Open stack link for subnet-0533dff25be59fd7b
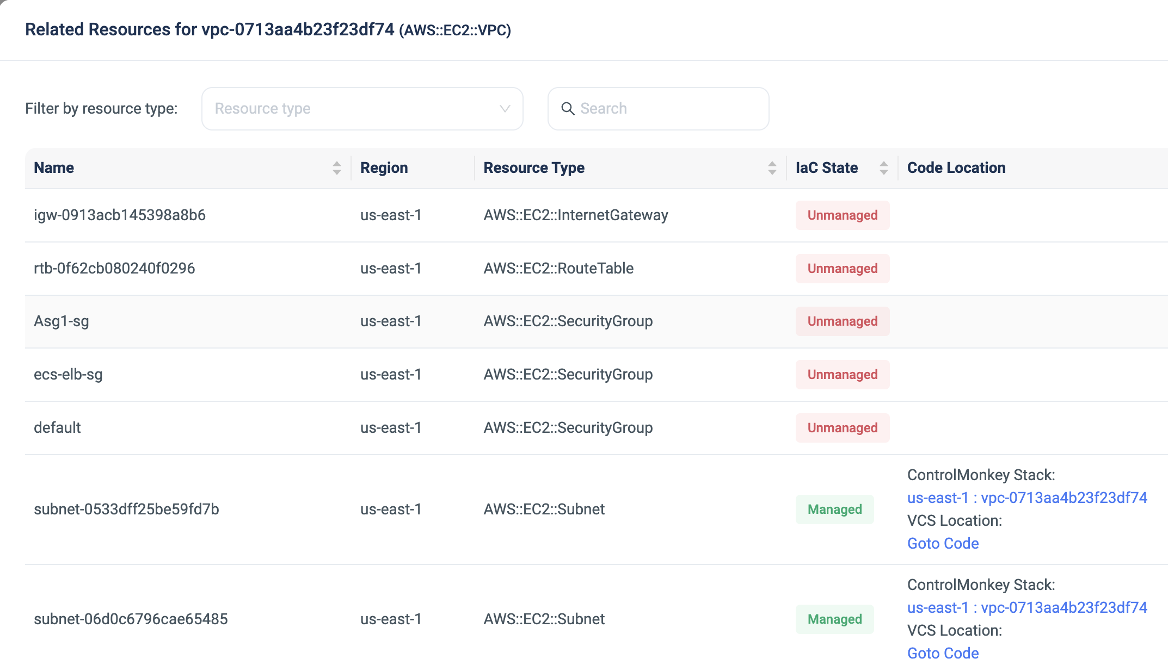1168x671 pixels. pyautogui.click(x=1027, y=498)
